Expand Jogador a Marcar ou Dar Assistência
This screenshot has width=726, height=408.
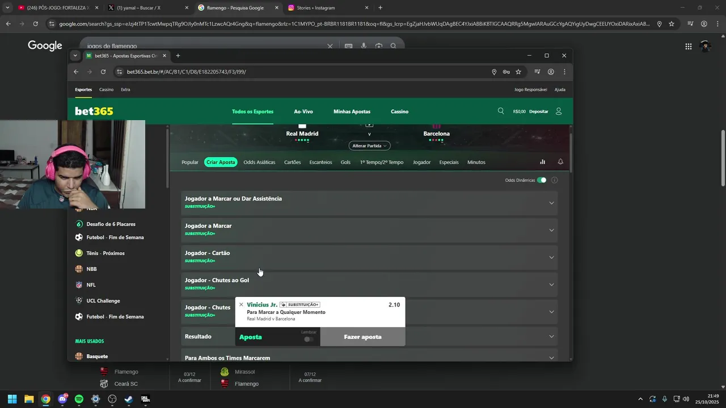point(369,203)
